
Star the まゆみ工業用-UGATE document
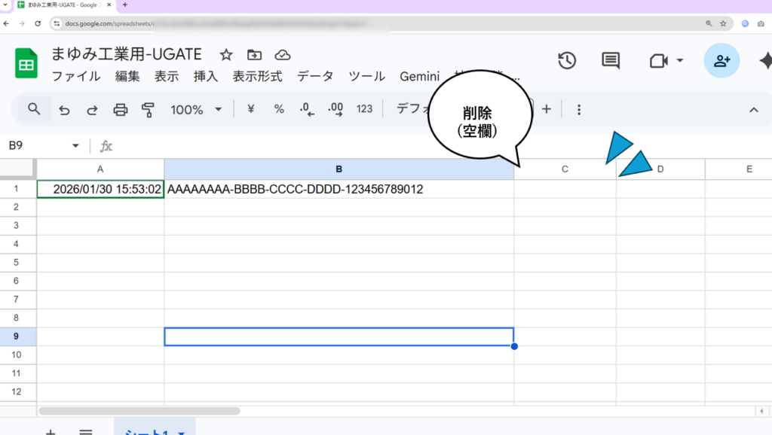pyautogui.click(x=225, y=55)
